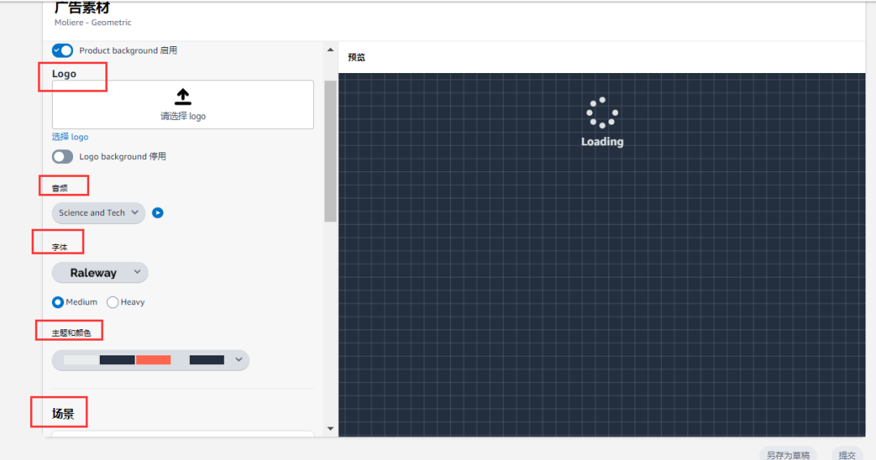This screenshot has height=460, width=876.
Task: Click the 主题和颜色 label
Action: click(71, 333)
